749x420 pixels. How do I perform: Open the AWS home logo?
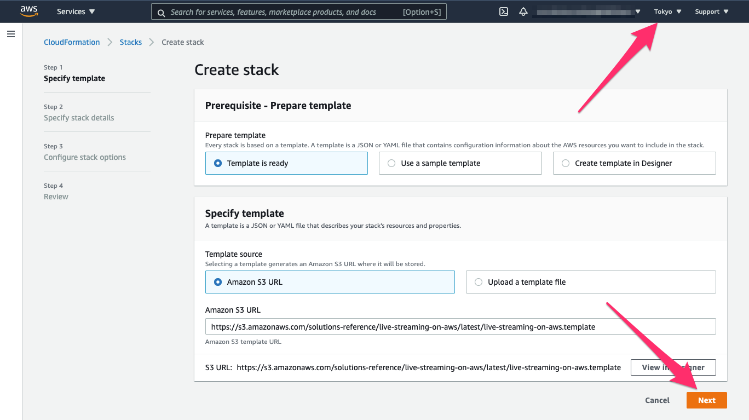coord(29,11)
